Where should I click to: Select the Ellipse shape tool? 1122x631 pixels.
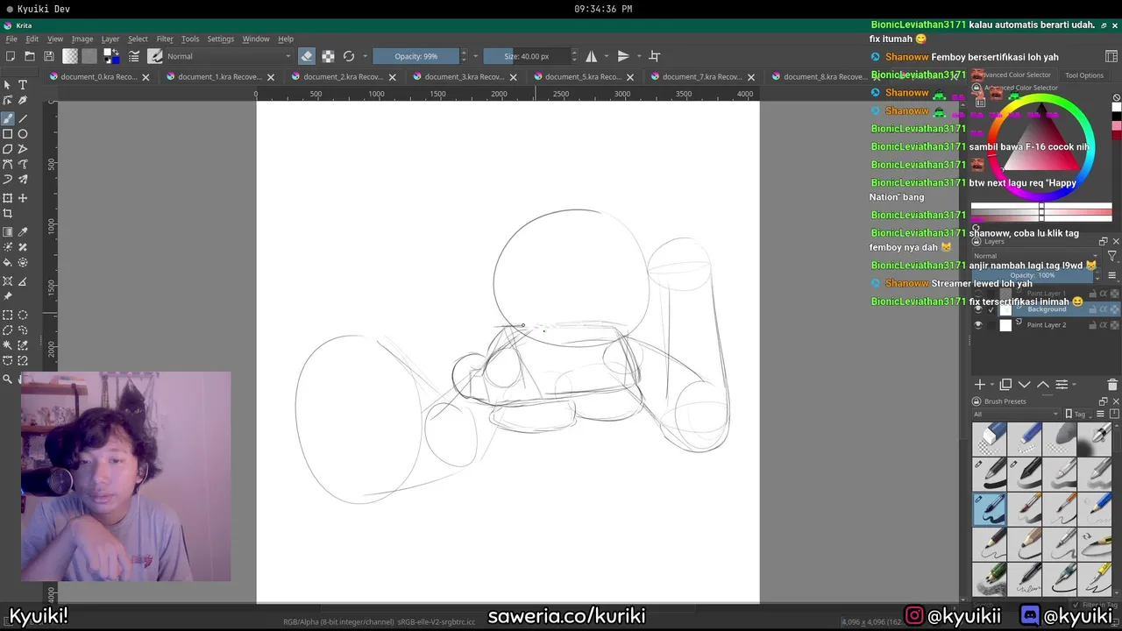[23, 134]
